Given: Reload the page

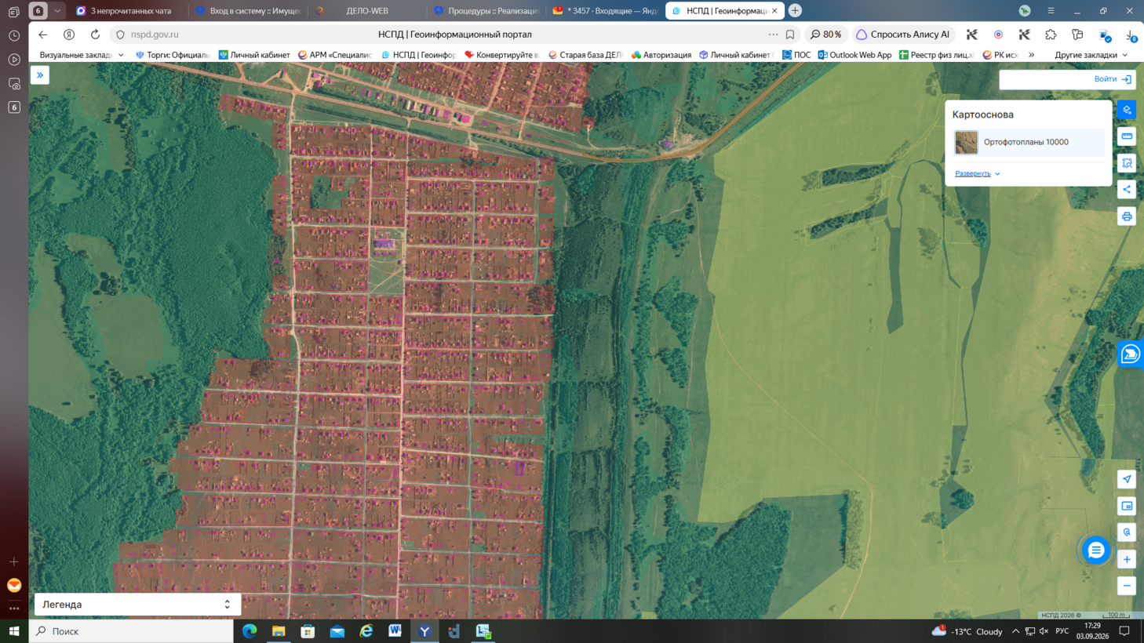Looking at the screenshot, I should tap(95, 35).
